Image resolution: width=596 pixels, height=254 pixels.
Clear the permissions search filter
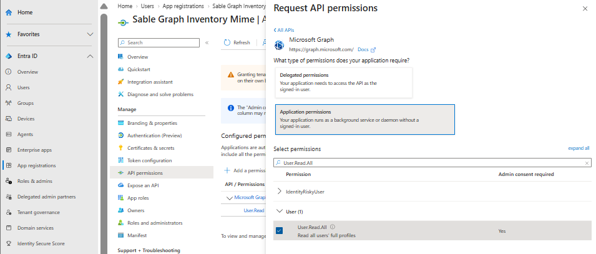[587, 163]
